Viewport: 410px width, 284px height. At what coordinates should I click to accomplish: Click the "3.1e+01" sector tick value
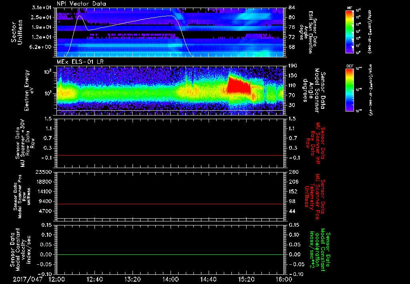[x=42, y=8]
